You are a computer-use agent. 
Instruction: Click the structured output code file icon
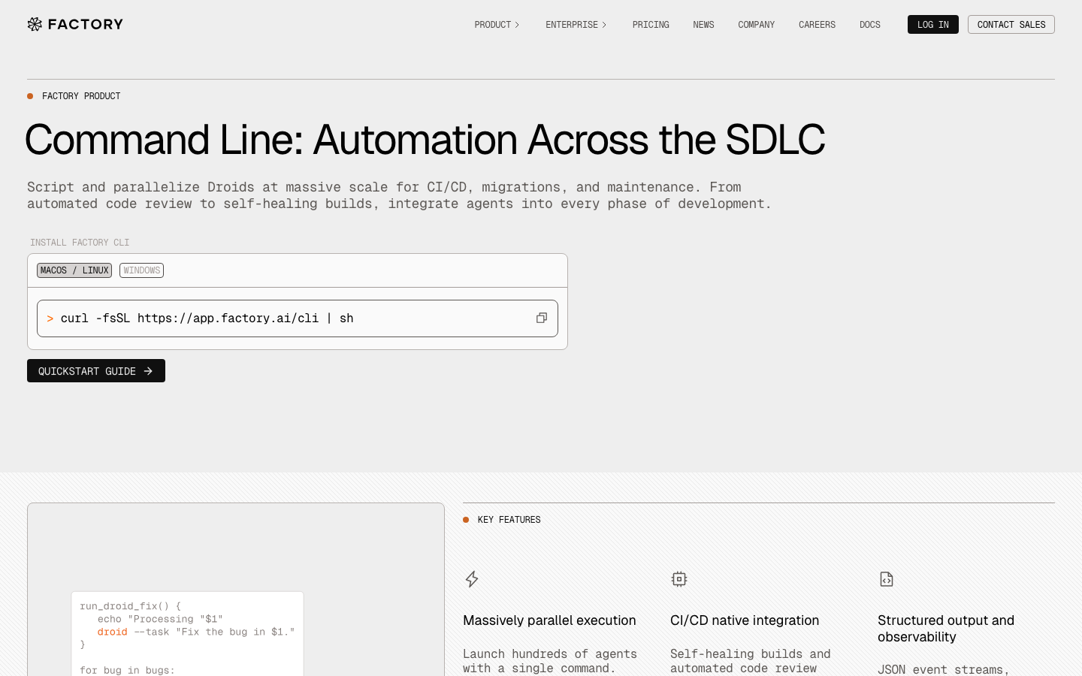pos(887,579)
